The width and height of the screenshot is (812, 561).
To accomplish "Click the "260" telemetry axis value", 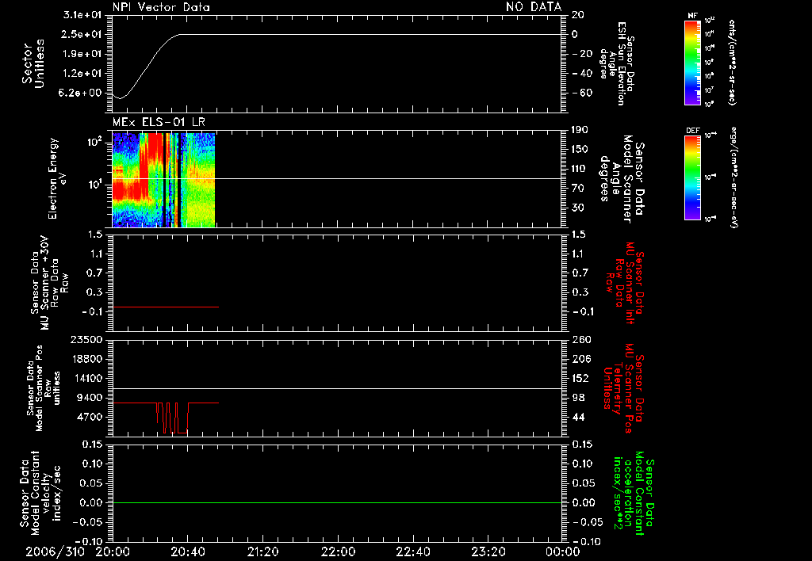I will pyautogui.click(x=581, y=339).
